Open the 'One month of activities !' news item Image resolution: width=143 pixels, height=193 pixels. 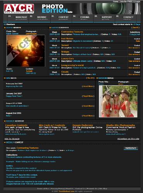coord(17,106)
